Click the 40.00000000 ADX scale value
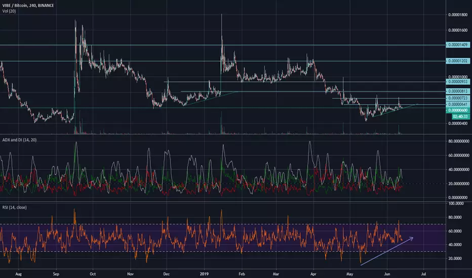This screenshot has width=472, height=278. [x=459, y=169]
